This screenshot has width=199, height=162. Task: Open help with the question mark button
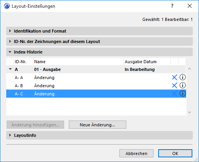click(x=172, y=6)
